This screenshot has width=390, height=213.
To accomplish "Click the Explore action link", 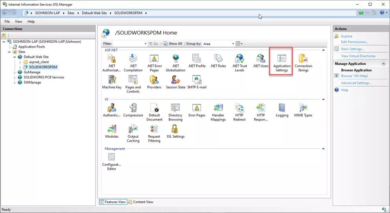I will tap(346, 36).
